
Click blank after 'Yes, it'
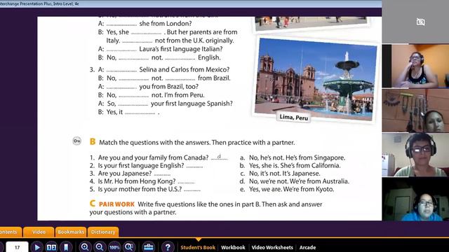pyautogui.click(x=140, y=113)
